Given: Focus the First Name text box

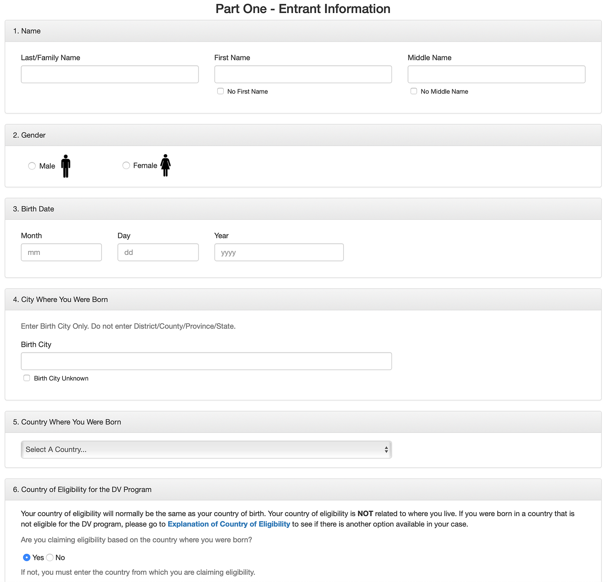Looking at the screenshot, I should click(x=303, y=74).
